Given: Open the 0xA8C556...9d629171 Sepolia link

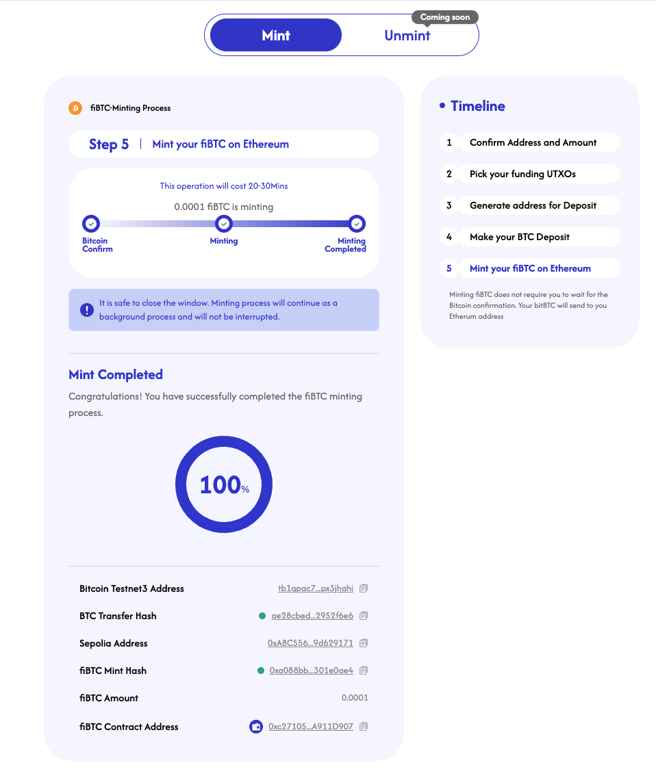Looking at the screenshot, I should [x=311, y=643].
